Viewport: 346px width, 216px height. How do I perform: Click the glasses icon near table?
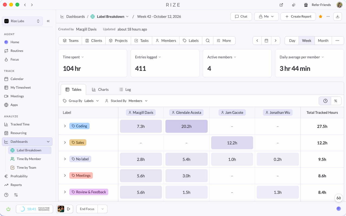point(339,198)
